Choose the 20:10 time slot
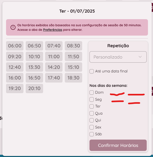 (x=34, y=88)
